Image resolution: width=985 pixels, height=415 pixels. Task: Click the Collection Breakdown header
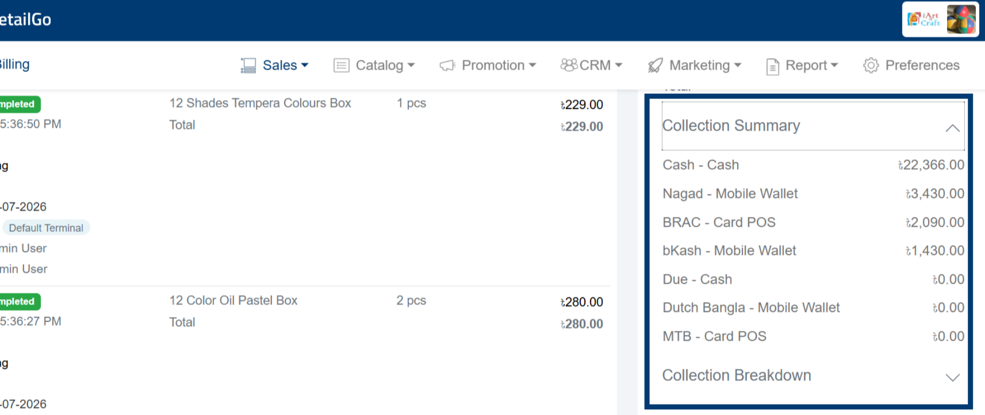(813, 376)
